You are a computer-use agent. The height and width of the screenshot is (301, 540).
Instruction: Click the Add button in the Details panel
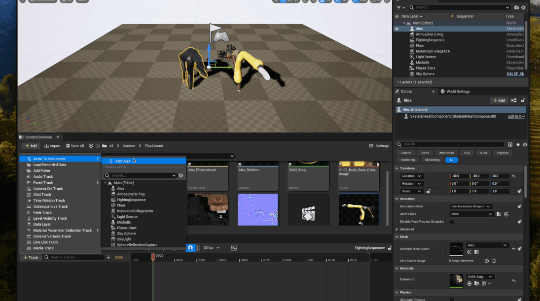499,100
